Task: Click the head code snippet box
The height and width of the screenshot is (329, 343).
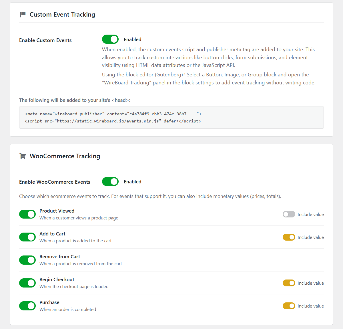Action: tap(171, 117)
